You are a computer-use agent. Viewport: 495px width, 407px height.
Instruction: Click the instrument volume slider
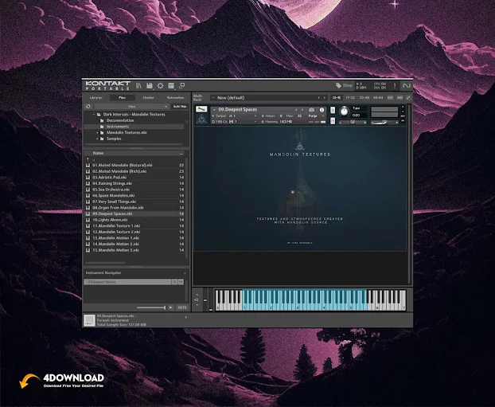(384, 123)
